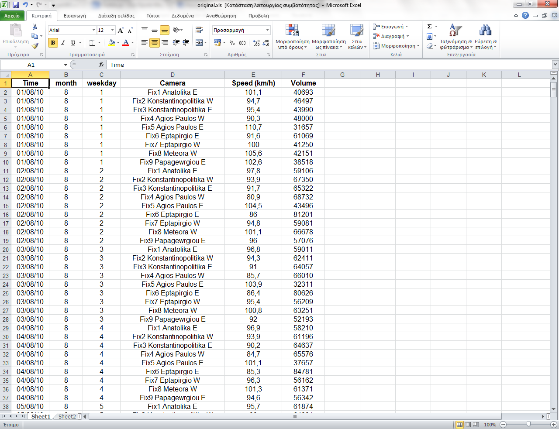This screenshot has height=429, width=559.
Task: Click the Επικόλληση paste icon
Action: pyautogui.click(x=16, y=31)
